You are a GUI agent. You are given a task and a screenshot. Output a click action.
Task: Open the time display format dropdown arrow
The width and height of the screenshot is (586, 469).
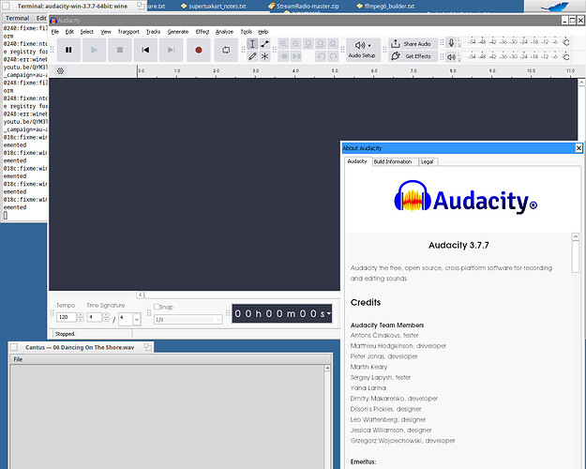[x=329, y=313]
